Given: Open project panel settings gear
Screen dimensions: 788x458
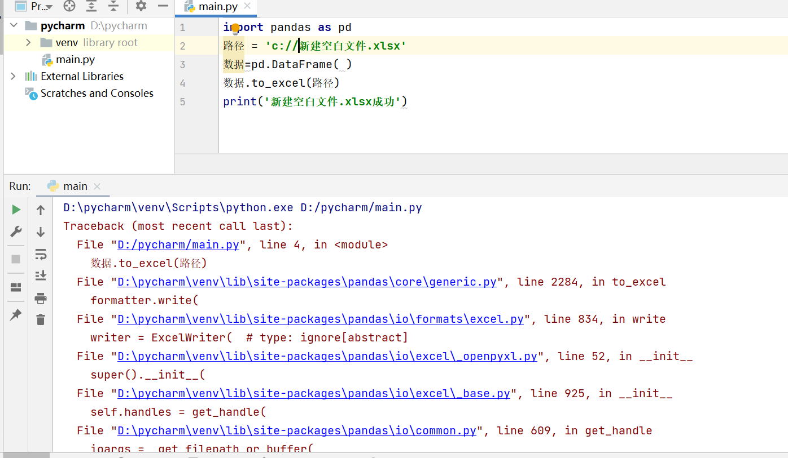Looking at the screenshot, I should click(141, 6).
